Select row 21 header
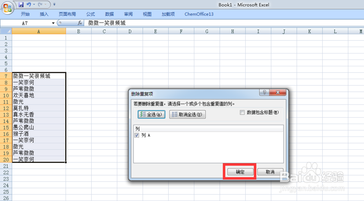Screen dimensions: 364x201 tap(6, 166)
